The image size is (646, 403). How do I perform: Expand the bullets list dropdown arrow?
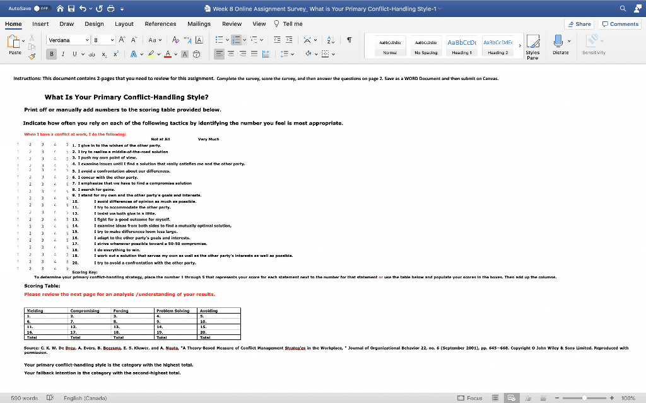(227, 40)
